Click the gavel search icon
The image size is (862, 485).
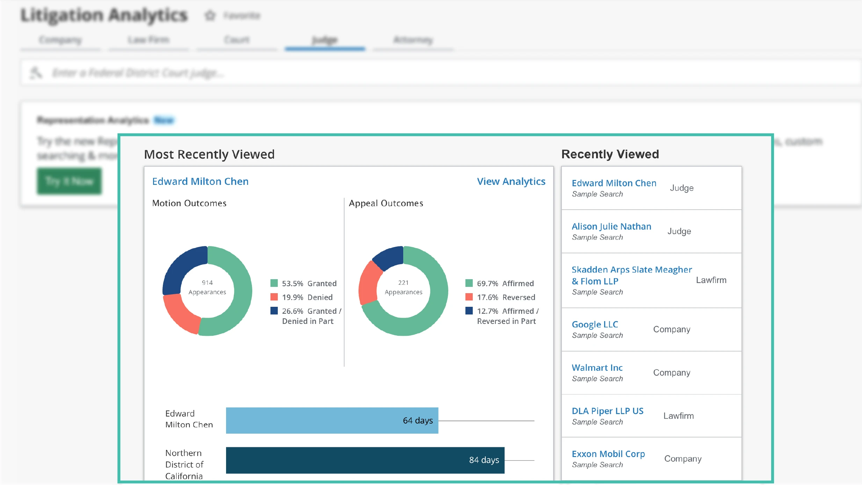click(36, 73)
